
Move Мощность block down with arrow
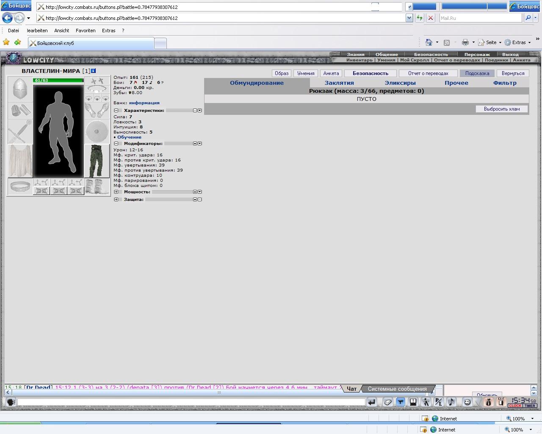200,192
